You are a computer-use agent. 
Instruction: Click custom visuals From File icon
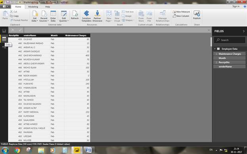pos(149,14)
